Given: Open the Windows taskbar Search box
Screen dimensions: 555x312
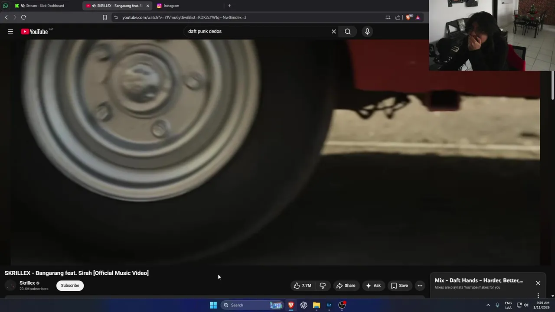Looking at the screenshot, I should point(253,305).
